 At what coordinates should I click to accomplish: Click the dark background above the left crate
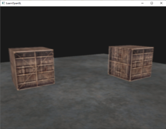tap(30, 28)
